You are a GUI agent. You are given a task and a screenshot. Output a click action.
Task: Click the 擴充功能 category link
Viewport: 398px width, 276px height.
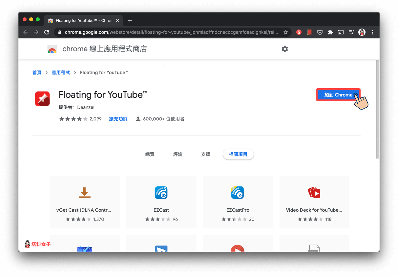tap(118, 119)
